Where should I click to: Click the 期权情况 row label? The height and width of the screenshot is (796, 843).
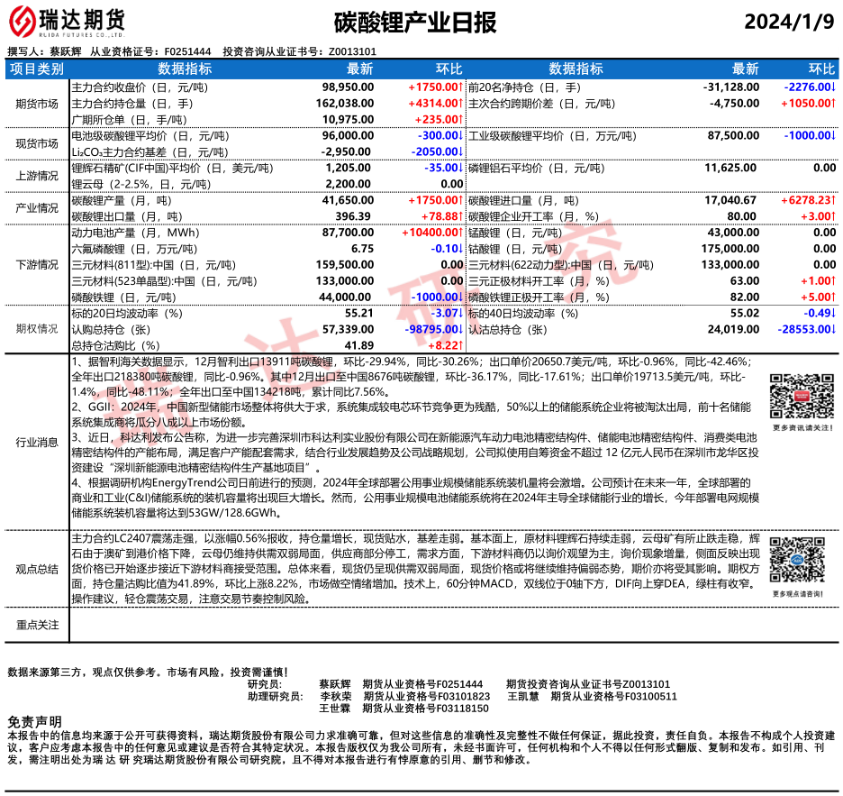37,329
